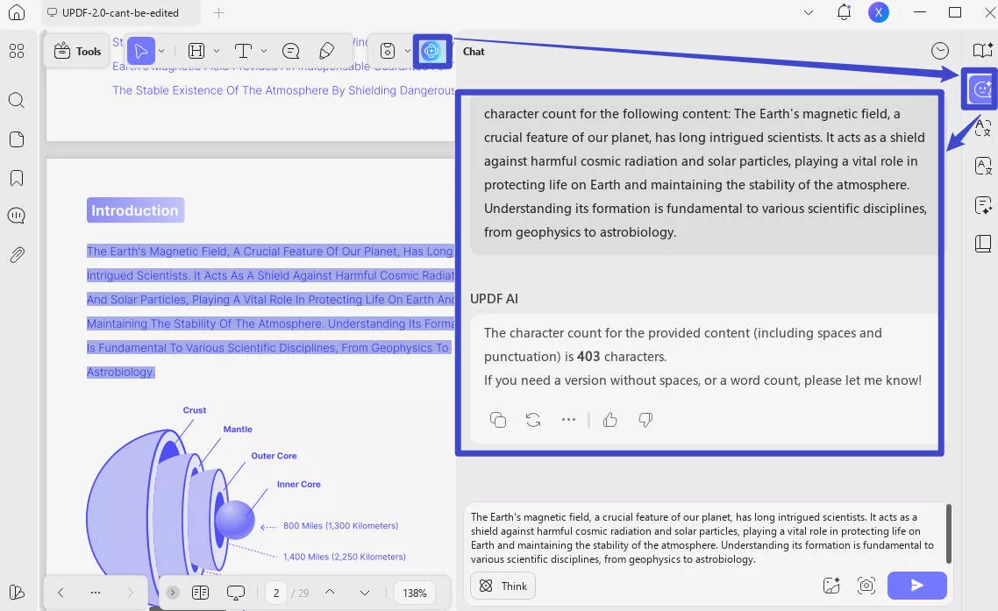The height and width of the screenshot is (611, 998).
Task: Select the highlighter pen tool
Action: tap(326, 51)
